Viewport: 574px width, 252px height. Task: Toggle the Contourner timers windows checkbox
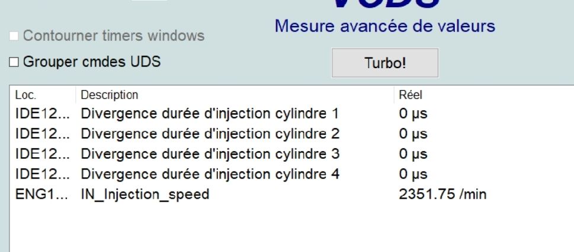(13, 36)
